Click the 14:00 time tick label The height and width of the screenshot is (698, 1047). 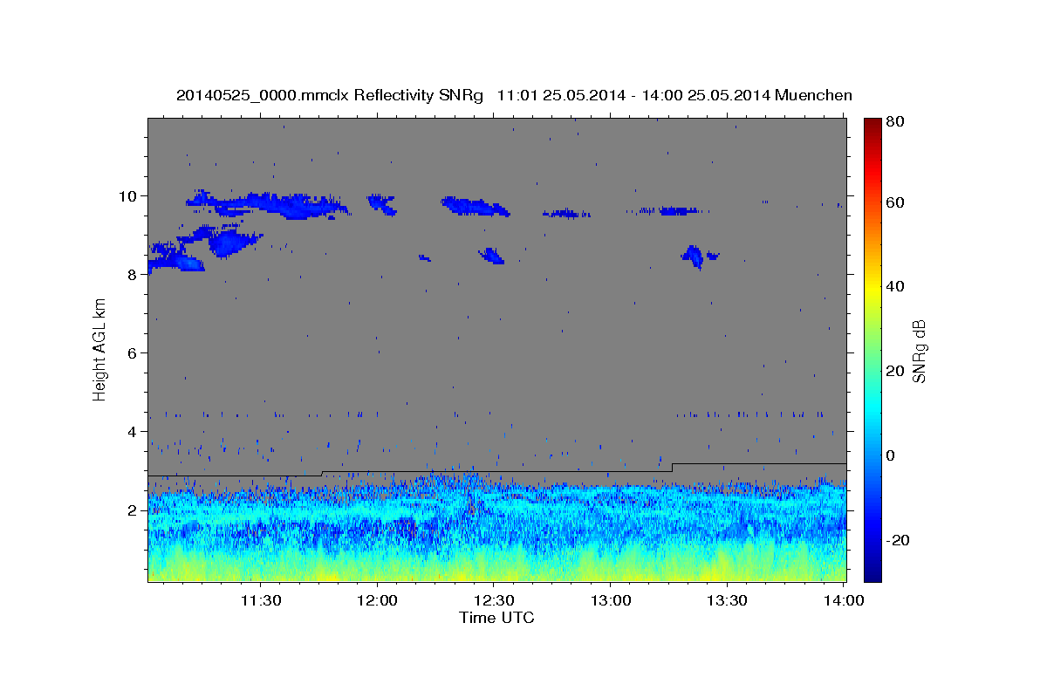[843, 600]
